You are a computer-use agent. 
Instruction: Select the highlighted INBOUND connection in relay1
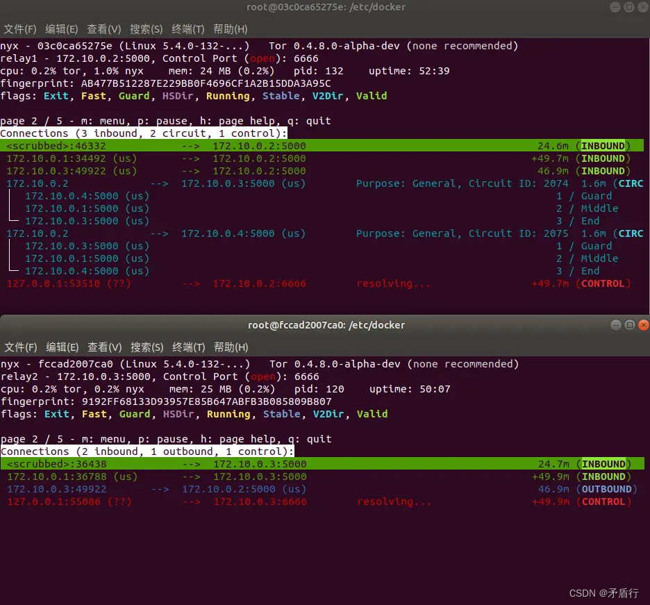pos(208,146)
